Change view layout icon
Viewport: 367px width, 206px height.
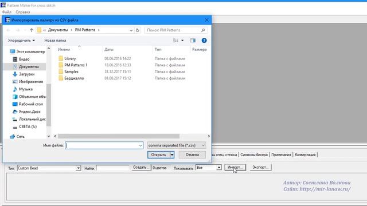[x=175, y=41]
